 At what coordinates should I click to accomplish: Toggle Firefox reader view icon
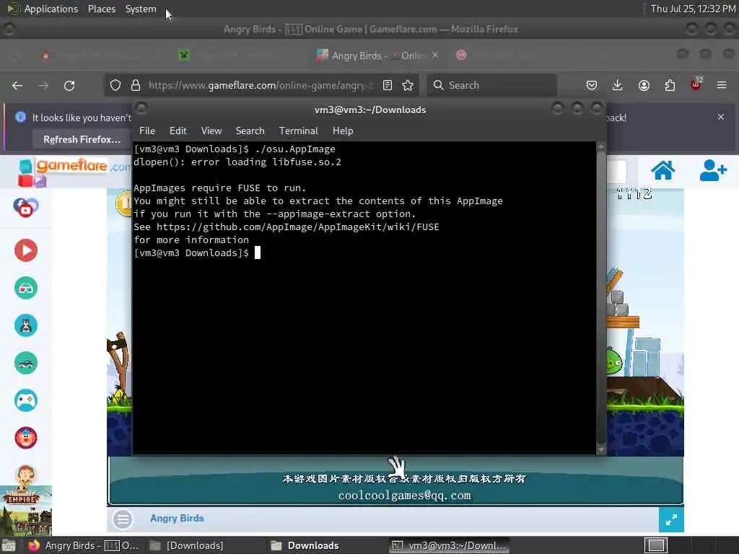point(388,85)
